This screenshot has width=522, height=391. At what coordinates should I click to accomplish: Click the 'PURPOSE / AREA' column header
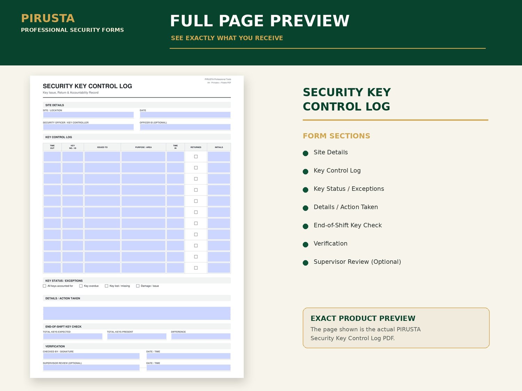(143, 147)
